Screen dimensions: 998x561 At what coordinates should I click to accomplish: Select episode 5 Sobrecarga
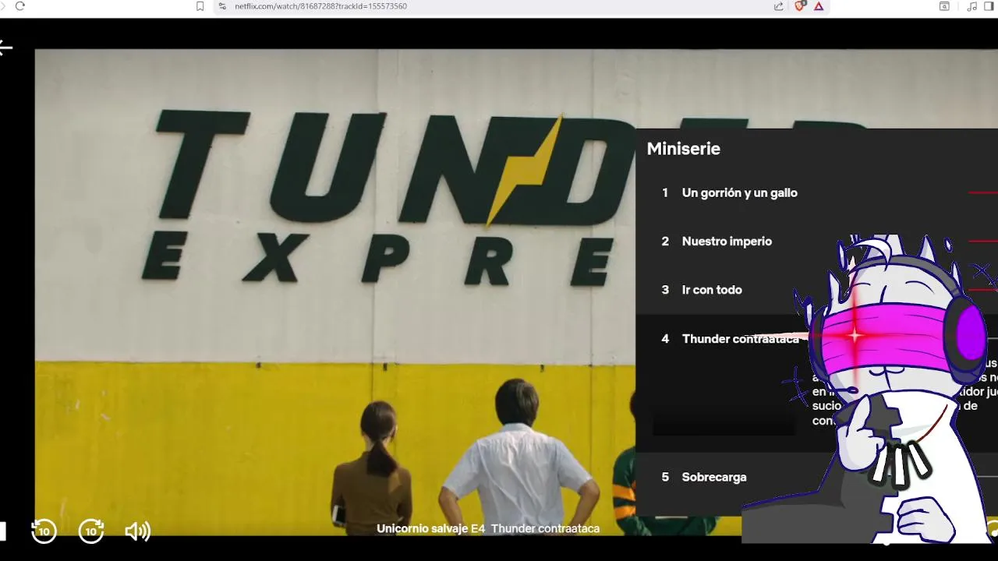point(816,477)
